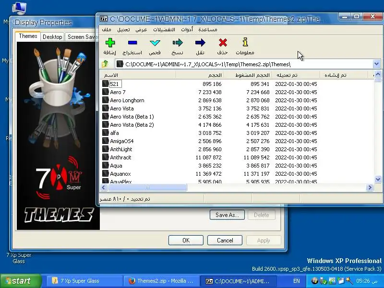Select the Aero Vista (Beta 1) row
The height and width of the screenshot is (288, 384).
(x=236, y=116)
